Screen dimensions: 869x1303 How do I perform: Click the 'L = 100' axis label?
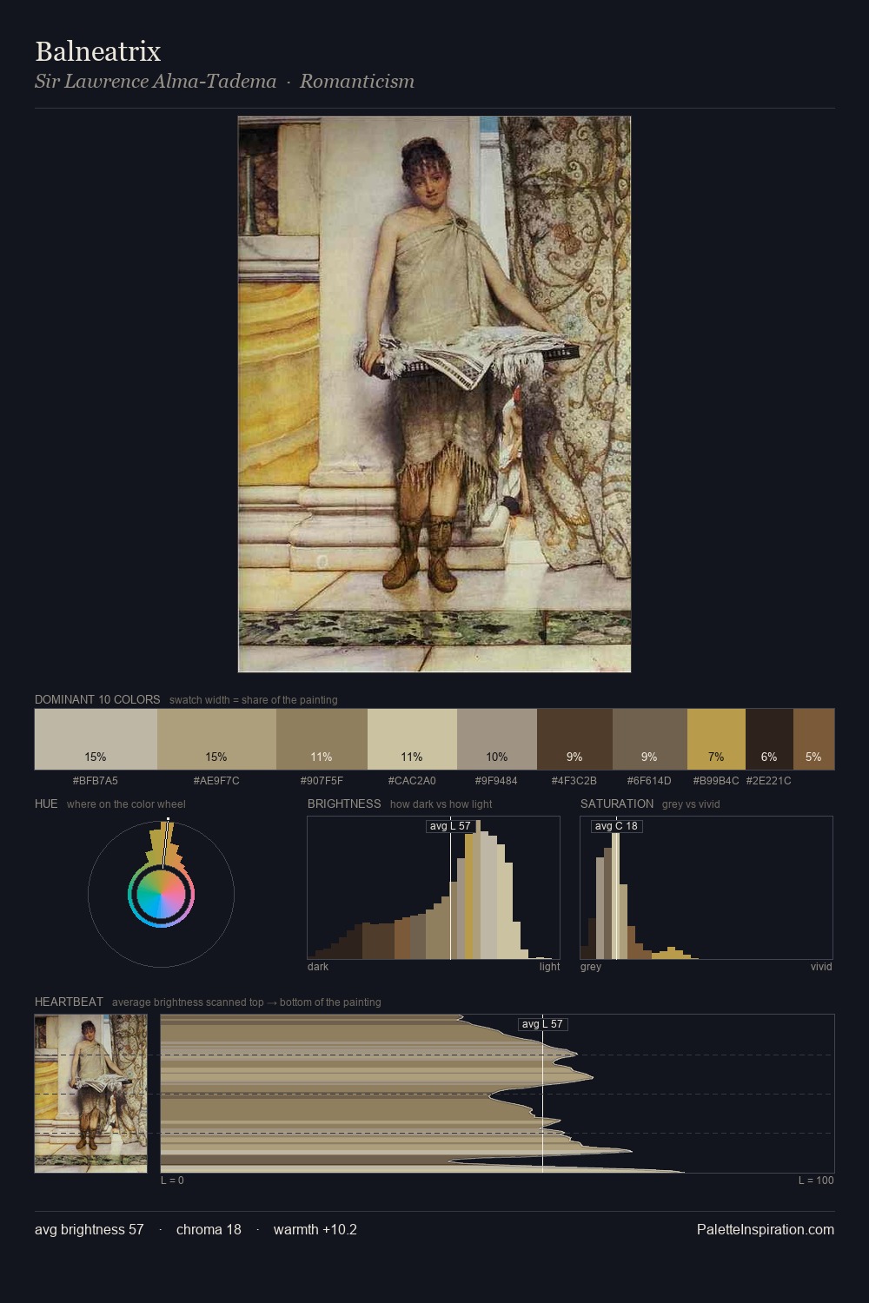[816, 1181]
